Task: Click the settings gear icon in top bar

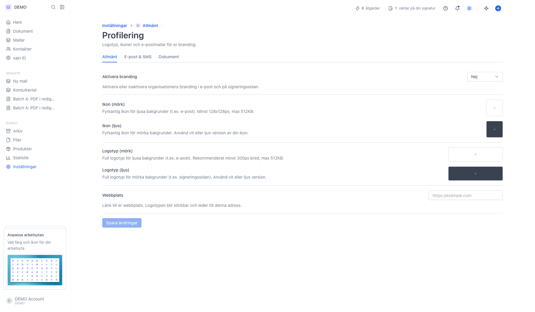Action: point(469,8)
